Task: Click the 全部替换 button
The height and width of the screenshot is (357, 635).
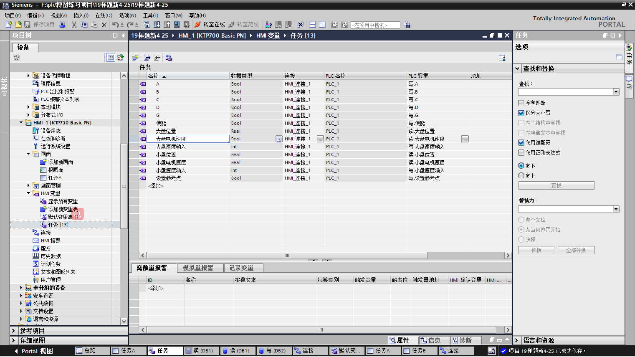Action: (x=576, y=250)
